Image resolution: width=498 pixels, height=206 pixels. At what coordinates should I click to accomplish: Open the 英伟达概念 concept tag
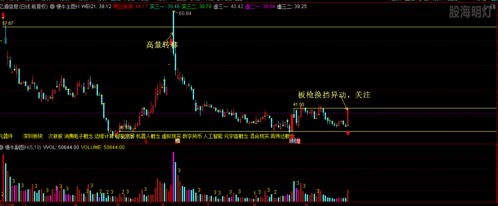pyautogui.click(x=282, y=136)
